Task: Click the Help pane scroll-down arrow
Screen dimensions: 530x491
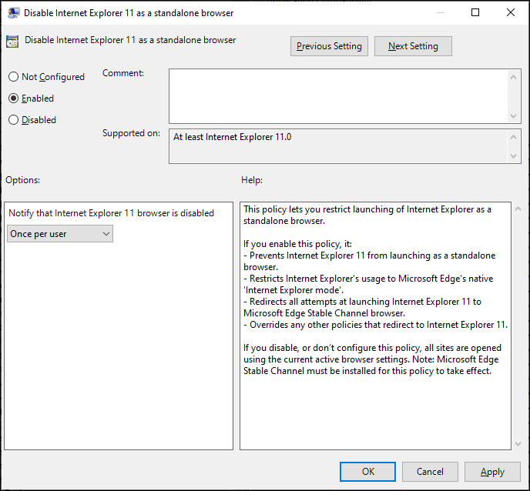Action: tap(518, 444)
